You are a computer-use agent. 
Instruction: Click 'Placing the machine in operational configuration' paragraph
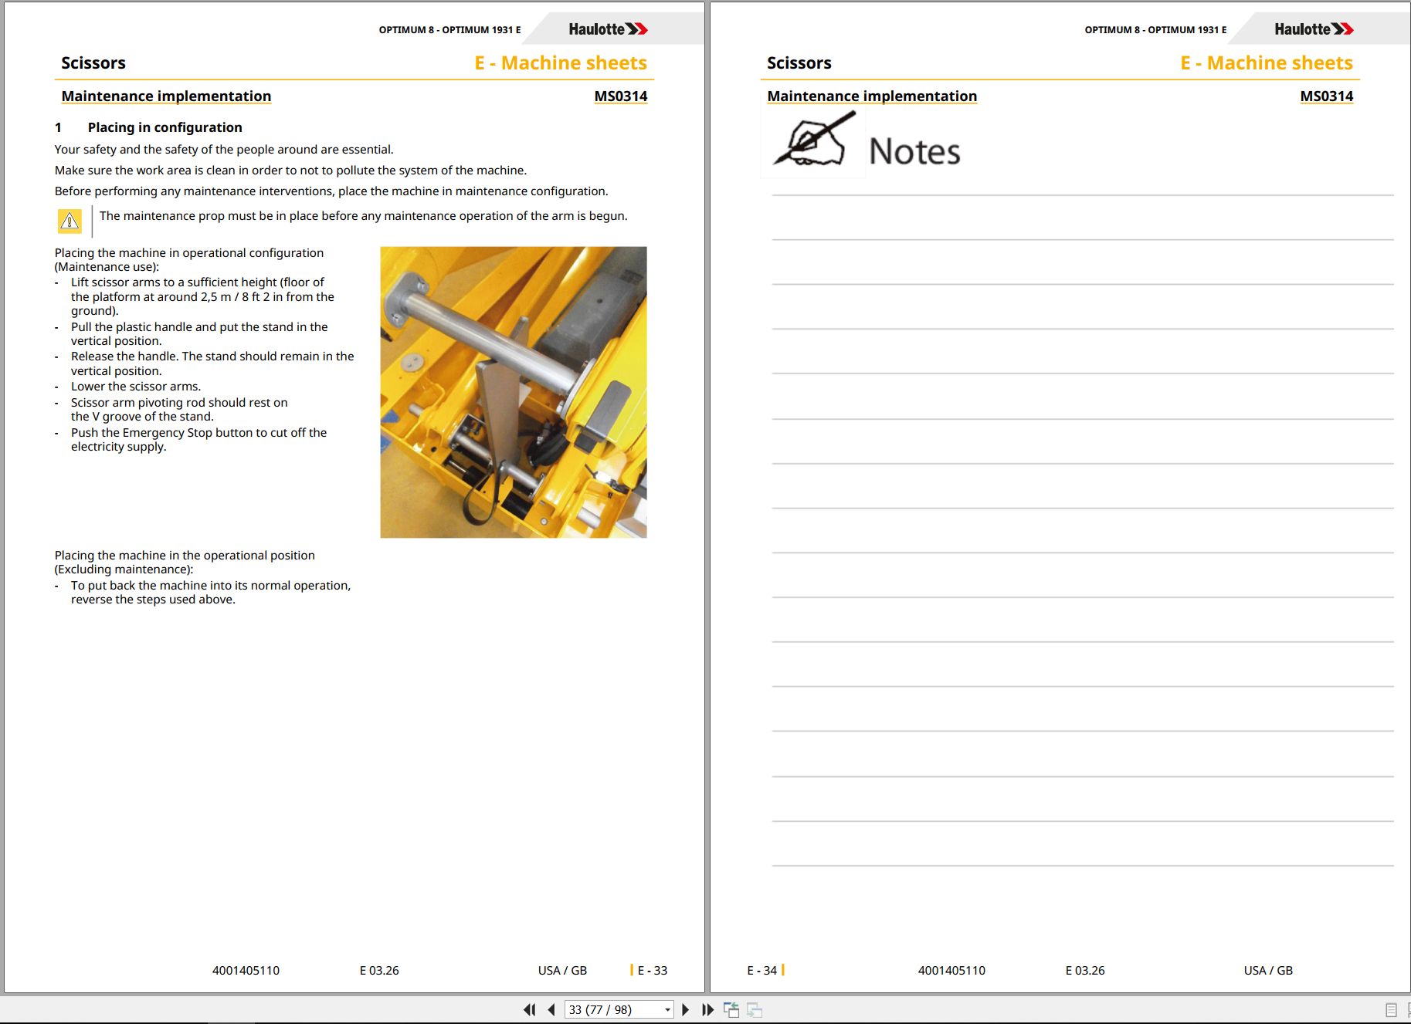tap(189, 260)
